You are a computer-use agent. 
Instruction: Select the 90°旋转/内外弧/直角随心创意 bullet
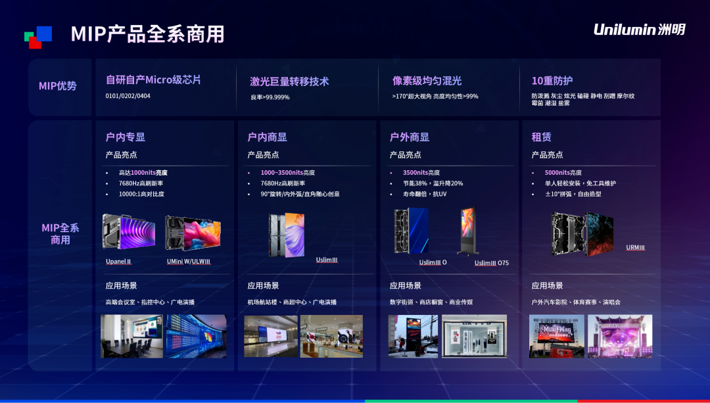click(x=300, y=194)
